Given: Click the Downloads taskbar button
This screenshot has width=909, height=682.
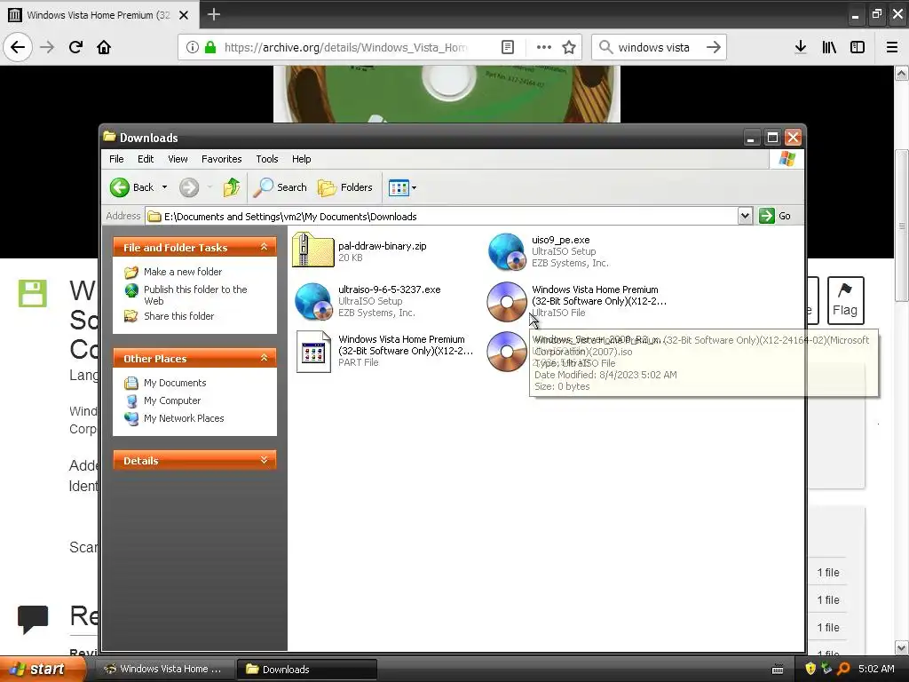Looking at the screenshot, I should [307, 670].
